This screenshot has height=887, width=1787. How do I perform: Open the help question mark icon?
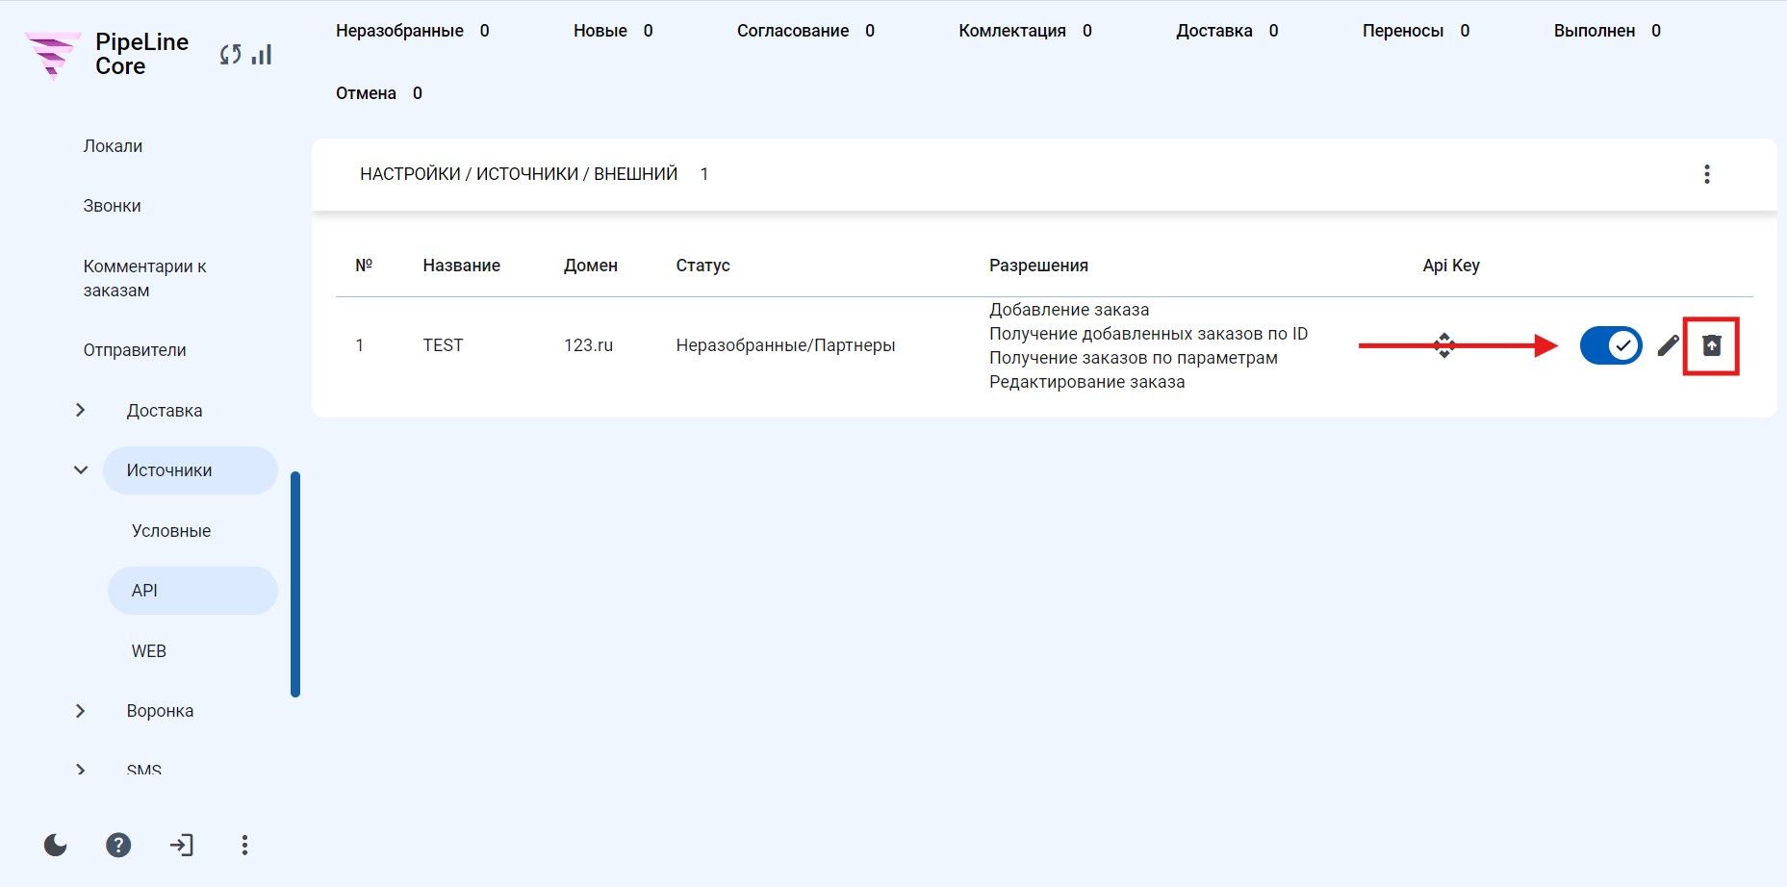(x=118, y=845)
